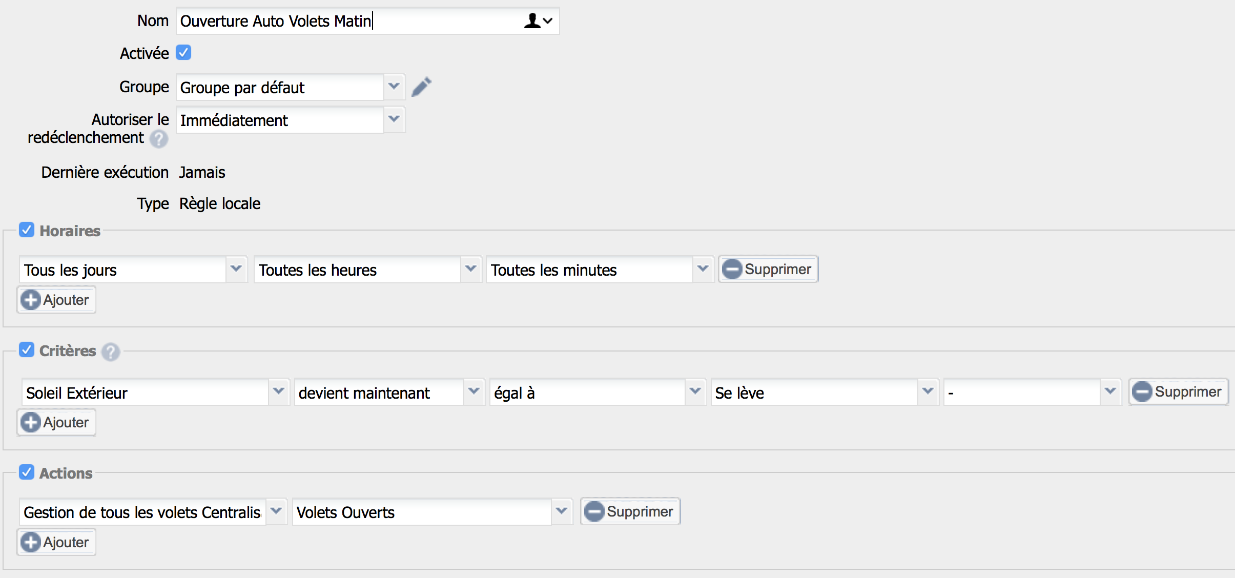Click the contact icon in the Nom field
Viewport: 1235px width, 578px height.
pos(532,21)
